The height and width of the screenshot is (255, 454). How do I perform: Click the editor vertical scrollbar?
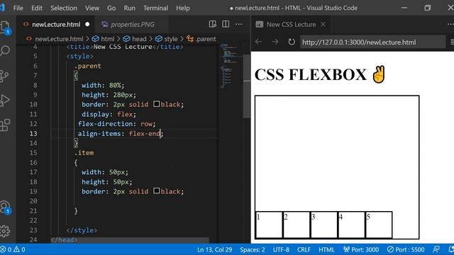point(247,86)
